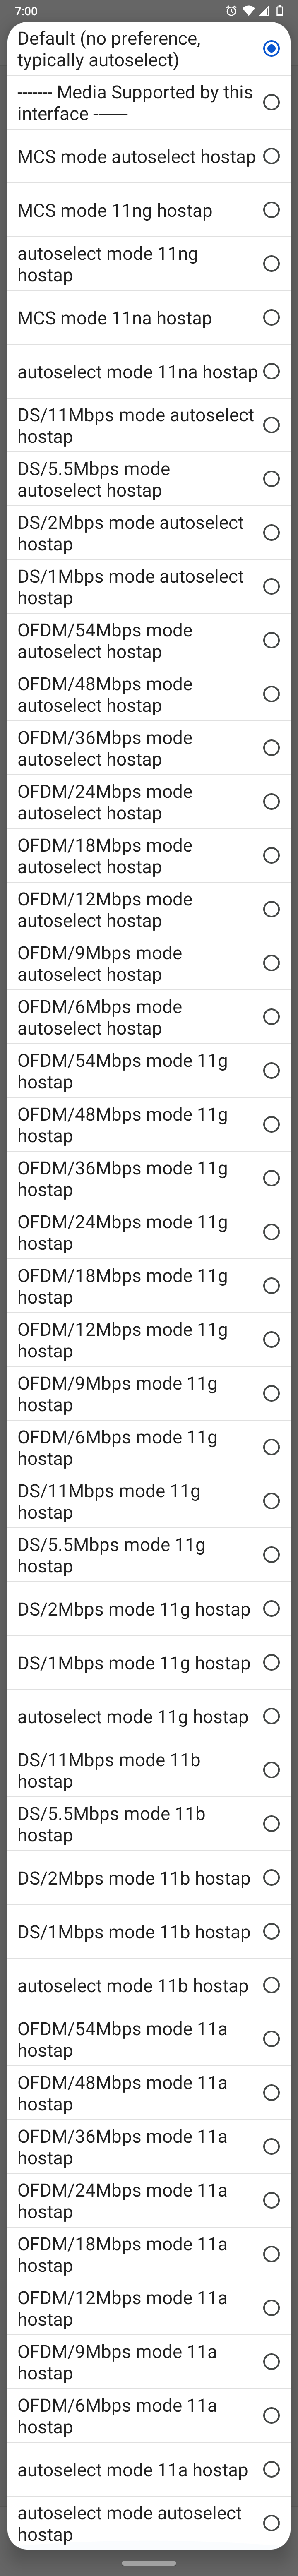Viewport: 298px width, 2576px height.
Task: Select OFDM/6Mbps mode autoselect hostap
Action: click(270, 1017)
